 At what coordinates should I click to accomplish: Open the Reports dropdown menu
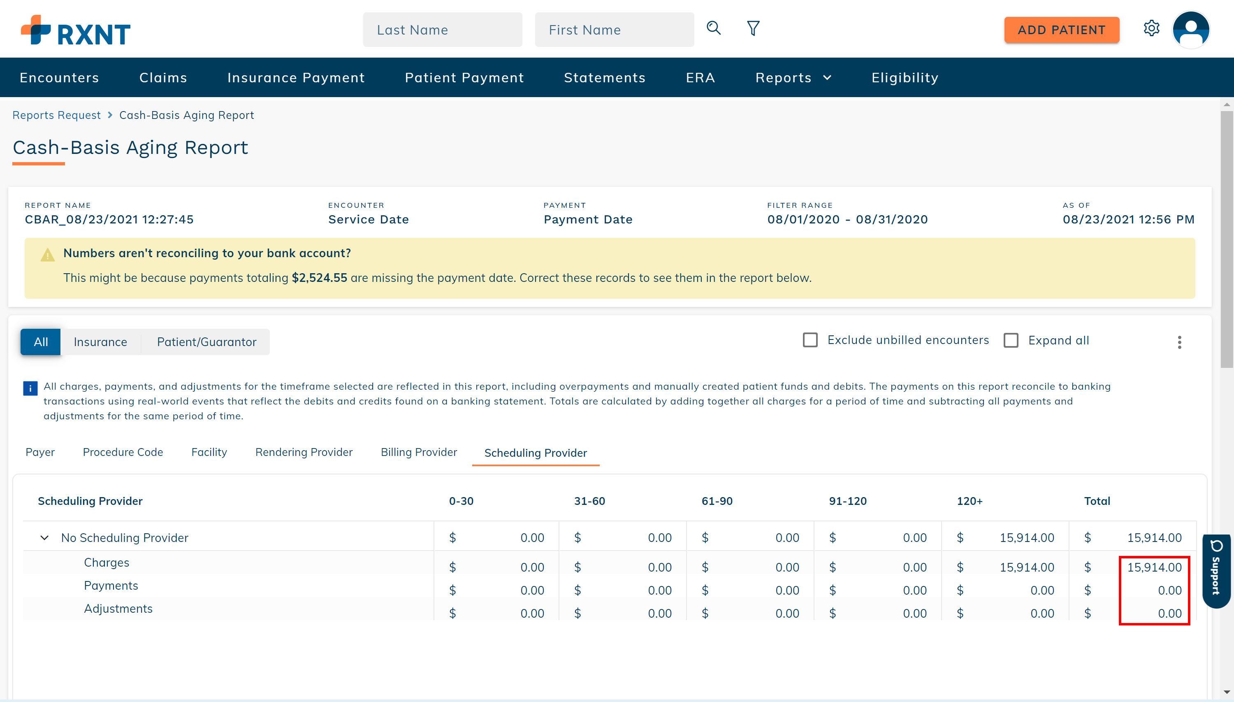pos(793,78)
